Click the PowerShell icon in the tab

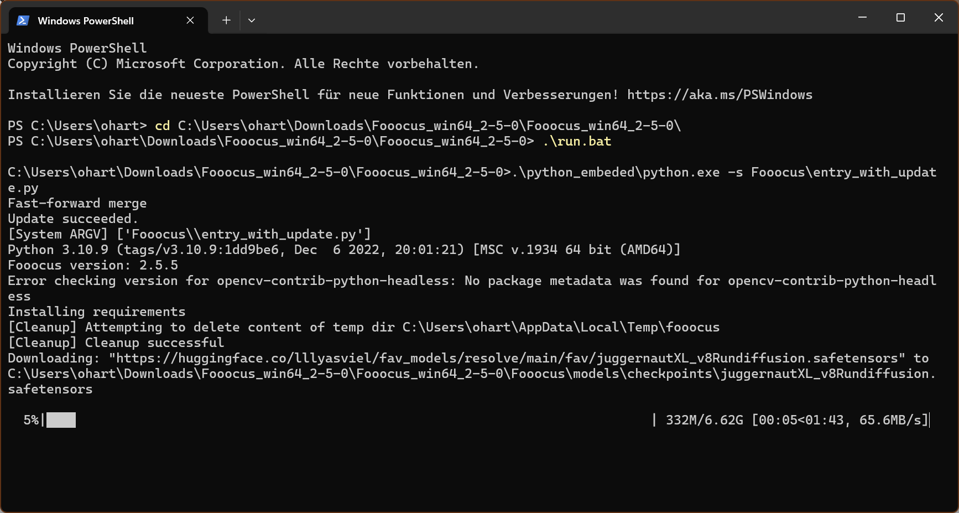(x=23, y=20)
